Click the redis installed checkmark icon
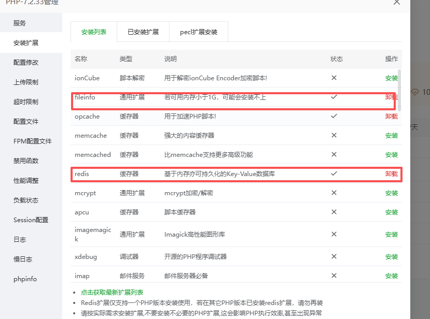 (x=334, y=173)
